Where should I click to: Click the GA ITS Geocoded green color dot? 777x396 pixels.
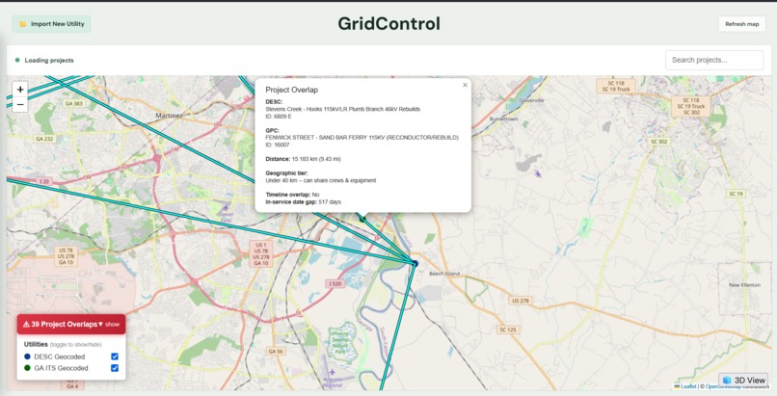click(x=27, y=368)
